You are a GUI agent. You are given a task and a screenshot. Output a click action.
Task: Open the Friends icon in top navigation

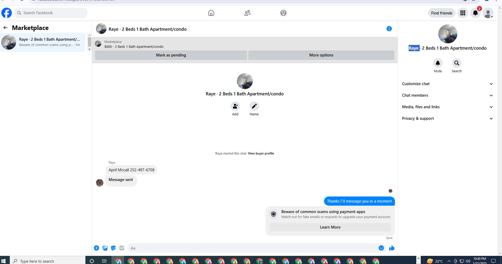tap(247, 13)
